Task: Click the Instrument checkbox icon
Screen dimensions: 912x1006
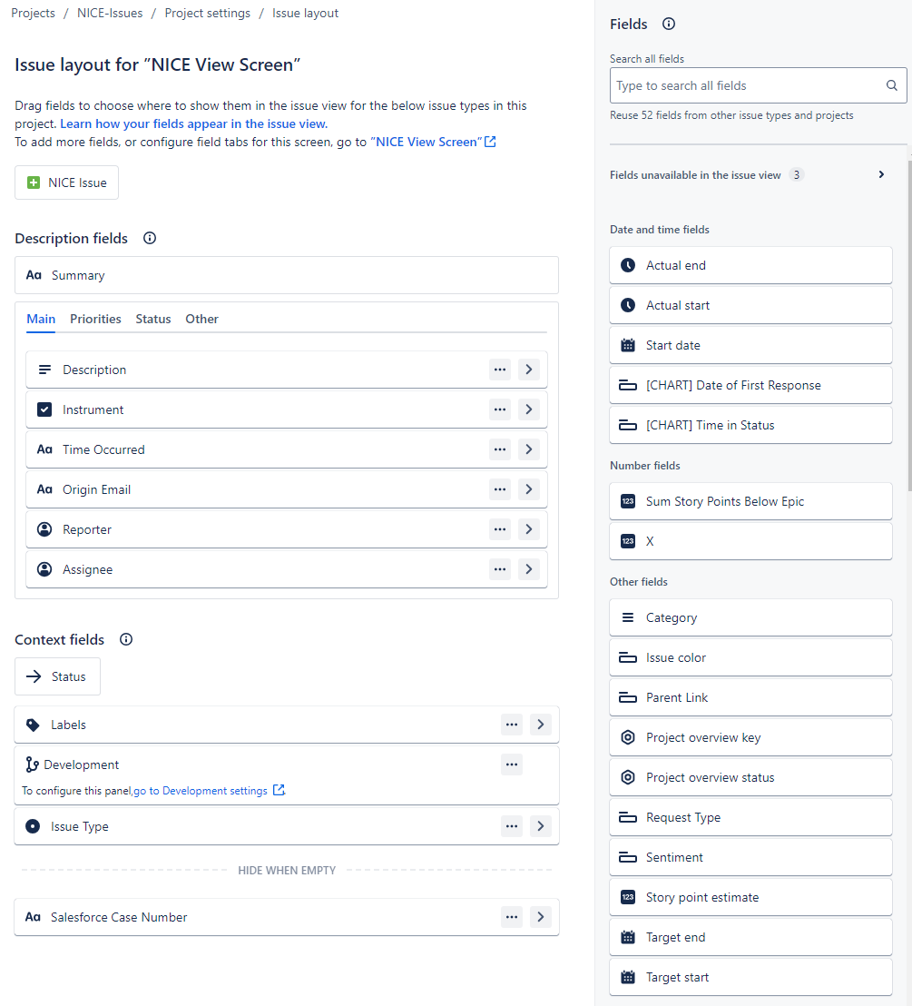Action: click(x=44, y=409)
